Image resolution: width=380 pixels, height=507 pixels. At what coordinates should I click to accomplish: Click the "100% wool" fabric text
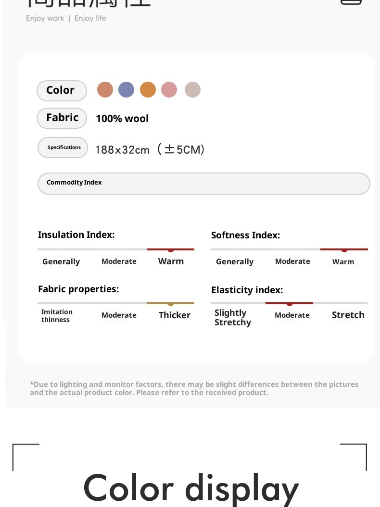pyautogui.click(x=122, y=119)
